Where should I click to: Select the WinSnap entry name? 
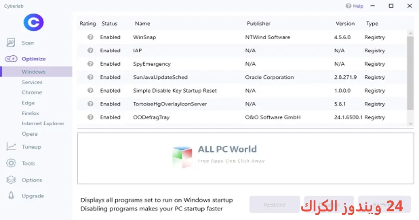144,37
